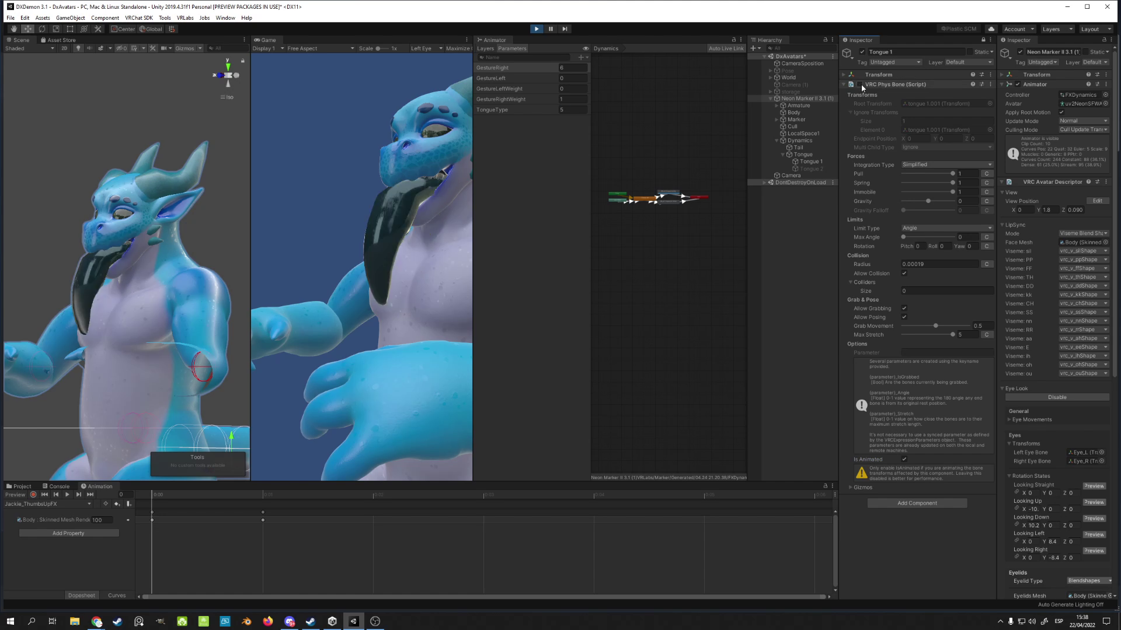This screenshot has height=630, width=1121.
Task: Open the Integration Type dropdown
Action: tap(946, 164)
